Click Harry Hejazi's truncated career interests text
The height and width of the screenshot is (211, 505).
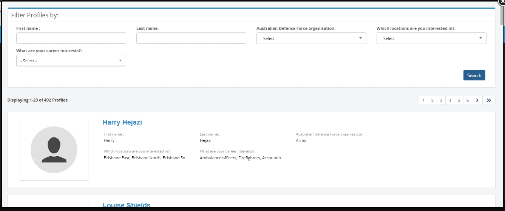tap(242, 158)
